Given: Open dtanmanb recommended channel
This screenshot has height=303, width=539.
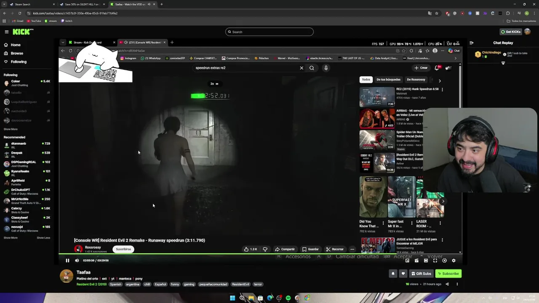Looking at the screenshot, I should pyautogui.click(x=27, y=145).
